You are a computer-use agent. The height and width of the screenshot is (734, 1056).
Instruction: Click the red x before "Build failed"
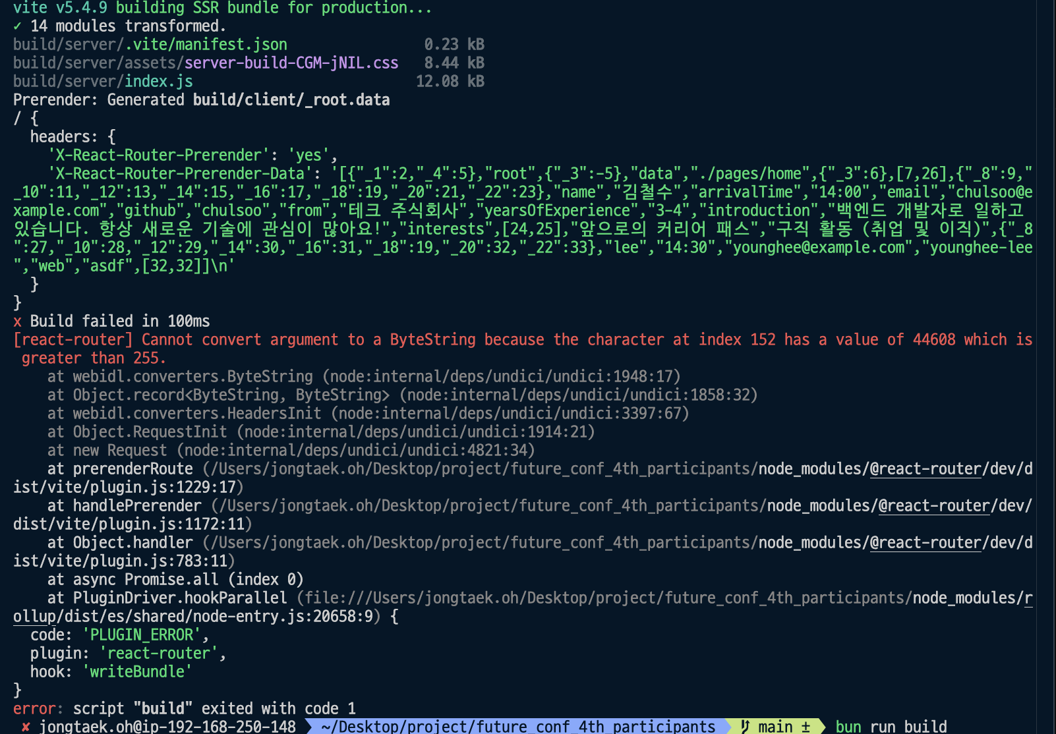point(18,322)
